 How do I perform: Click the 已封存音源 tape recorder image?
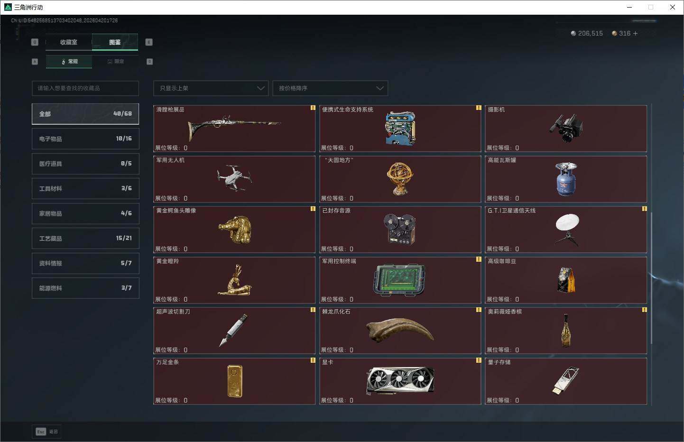tap(400, 229)
